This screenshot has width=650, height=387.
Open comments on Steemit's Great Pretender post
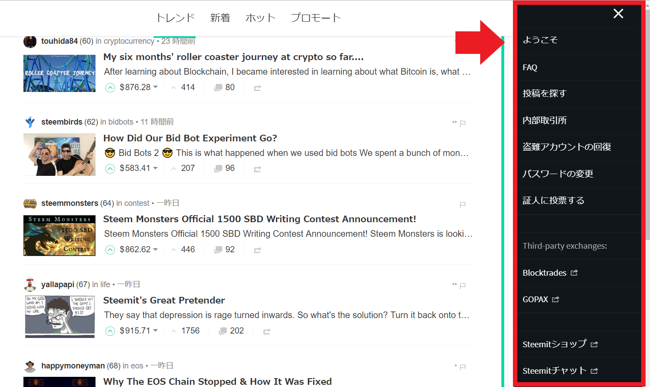click(231, 331)
